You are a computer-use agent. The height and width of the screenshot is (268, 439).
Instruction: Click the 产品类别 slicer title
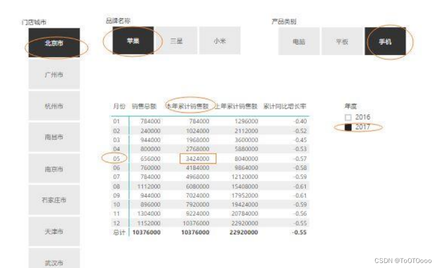(x=284, y=21)
